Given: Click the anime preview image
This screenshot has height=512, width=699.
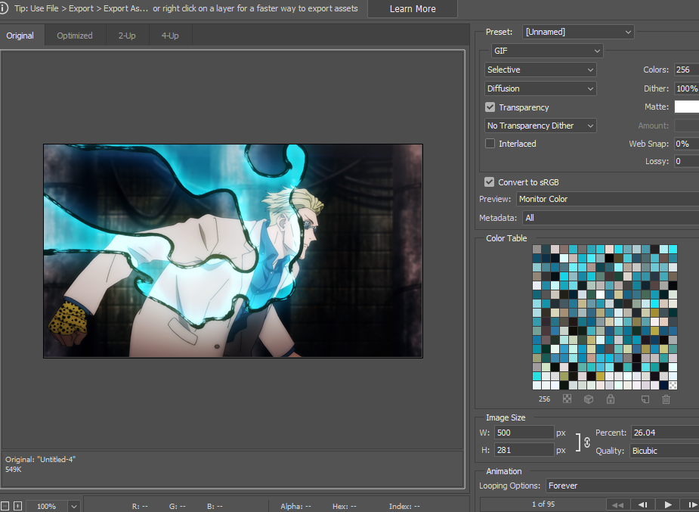Looking at the screenshot, I should click(x=233, y=250).
